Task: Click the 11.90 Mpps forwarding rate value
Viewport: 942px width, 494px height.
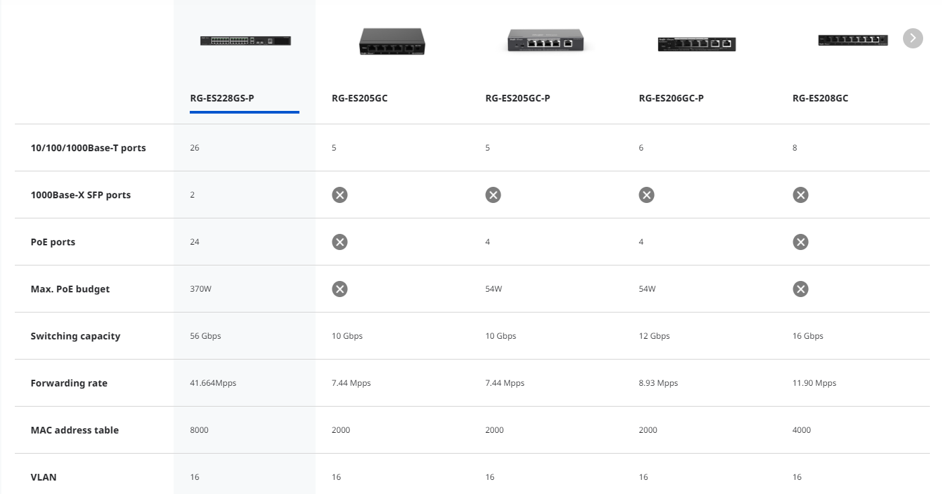Action: tap(815, 383)
